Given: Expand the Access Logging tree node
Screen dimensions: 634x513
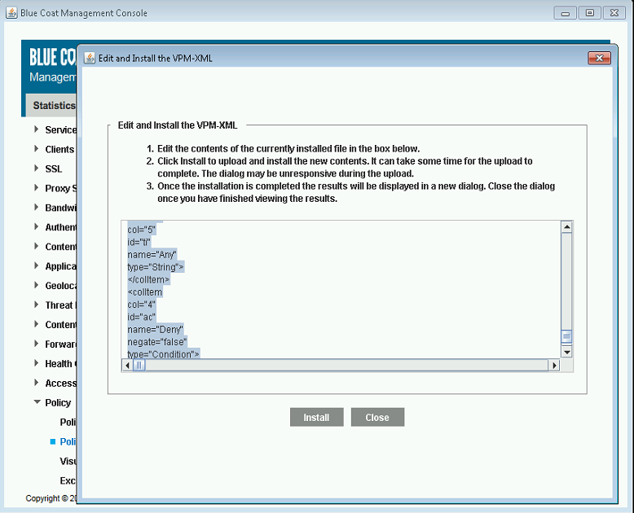Looking at the screenshot, I should coord(37,383).
